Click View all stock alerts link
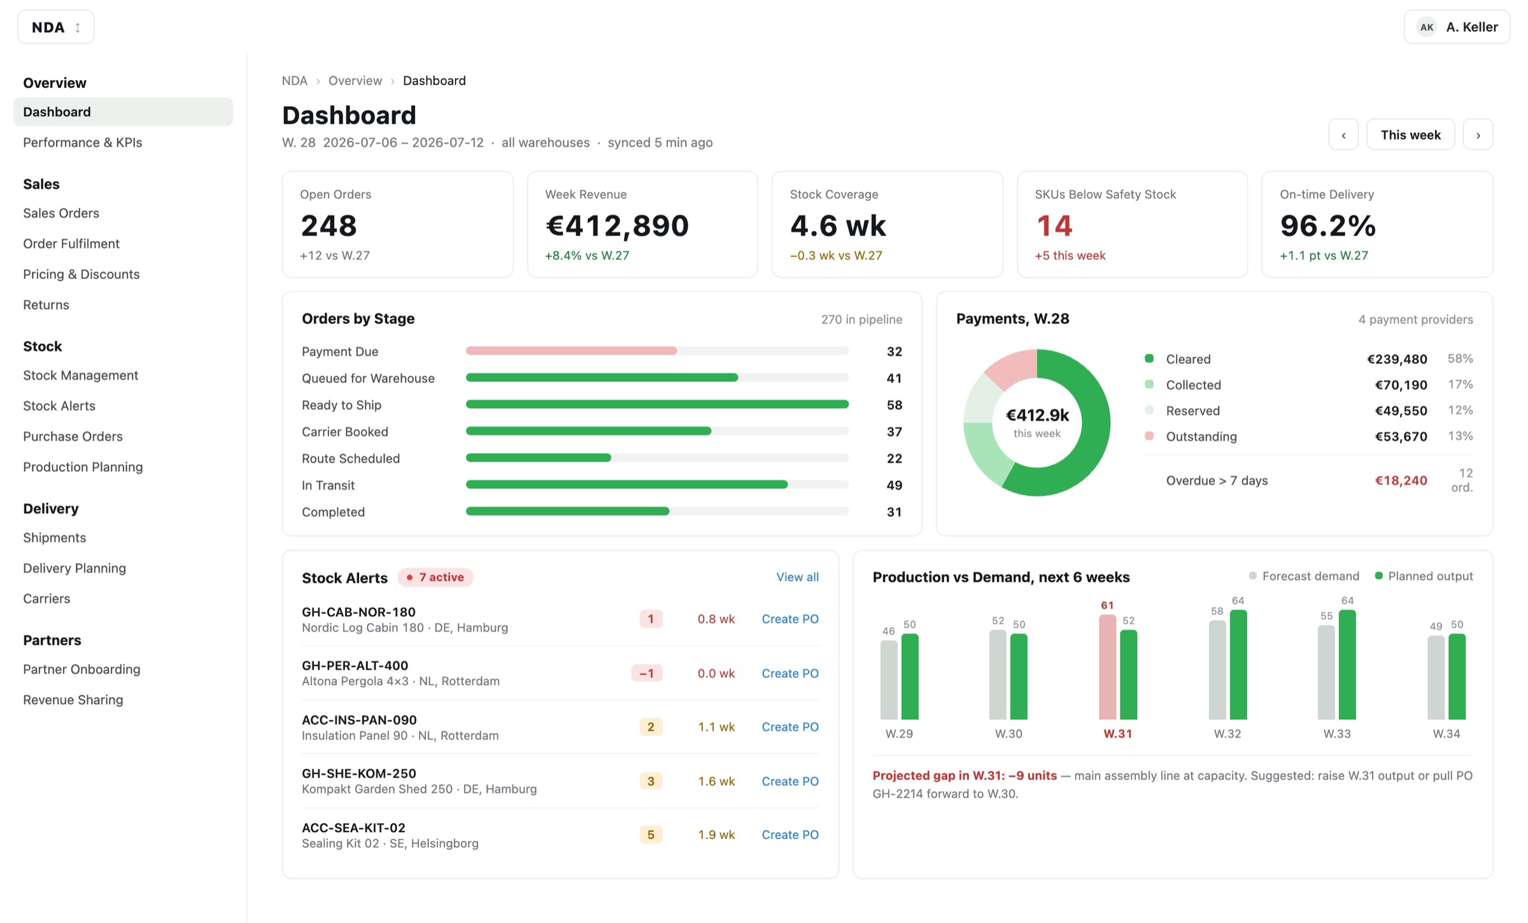 coord(797,577)
